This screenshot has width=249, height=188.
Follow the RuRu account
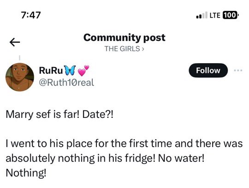pos(208,70)
